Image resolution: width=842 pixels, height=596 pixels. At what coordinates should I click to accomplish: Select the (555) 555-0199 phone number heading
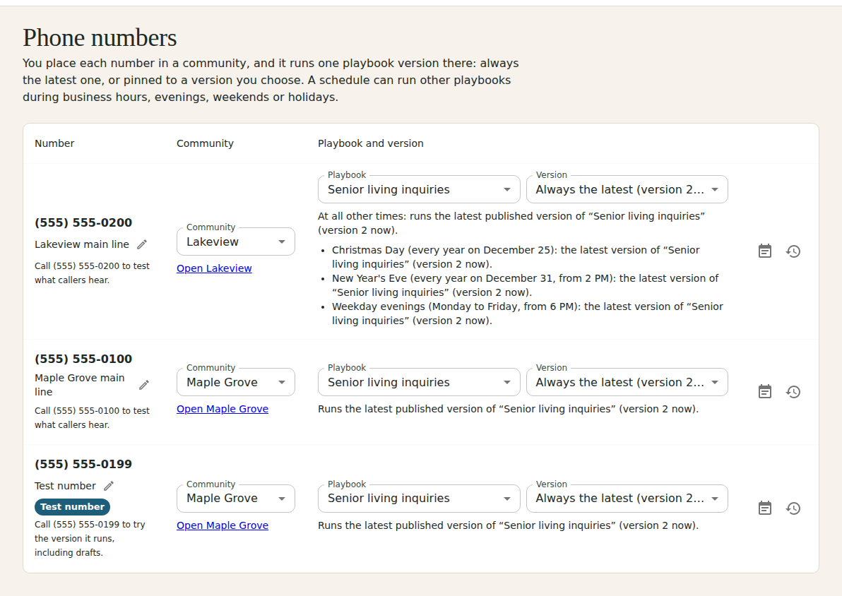coord(83,465)
